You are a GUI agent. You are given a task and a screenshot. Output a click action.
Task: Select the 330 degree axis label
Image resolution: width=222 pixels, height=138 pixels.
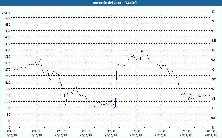tap(8, 57)
